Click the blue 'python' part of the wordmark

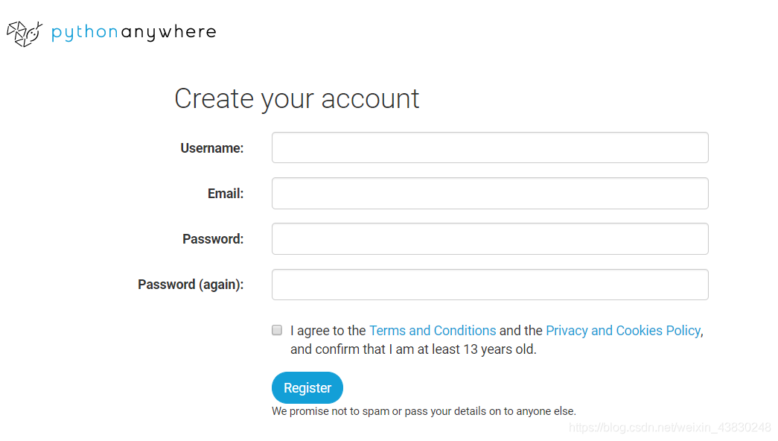(85, 33)
